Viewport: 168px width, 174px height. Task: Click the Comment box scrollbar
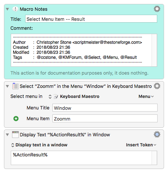pos(154,50)
